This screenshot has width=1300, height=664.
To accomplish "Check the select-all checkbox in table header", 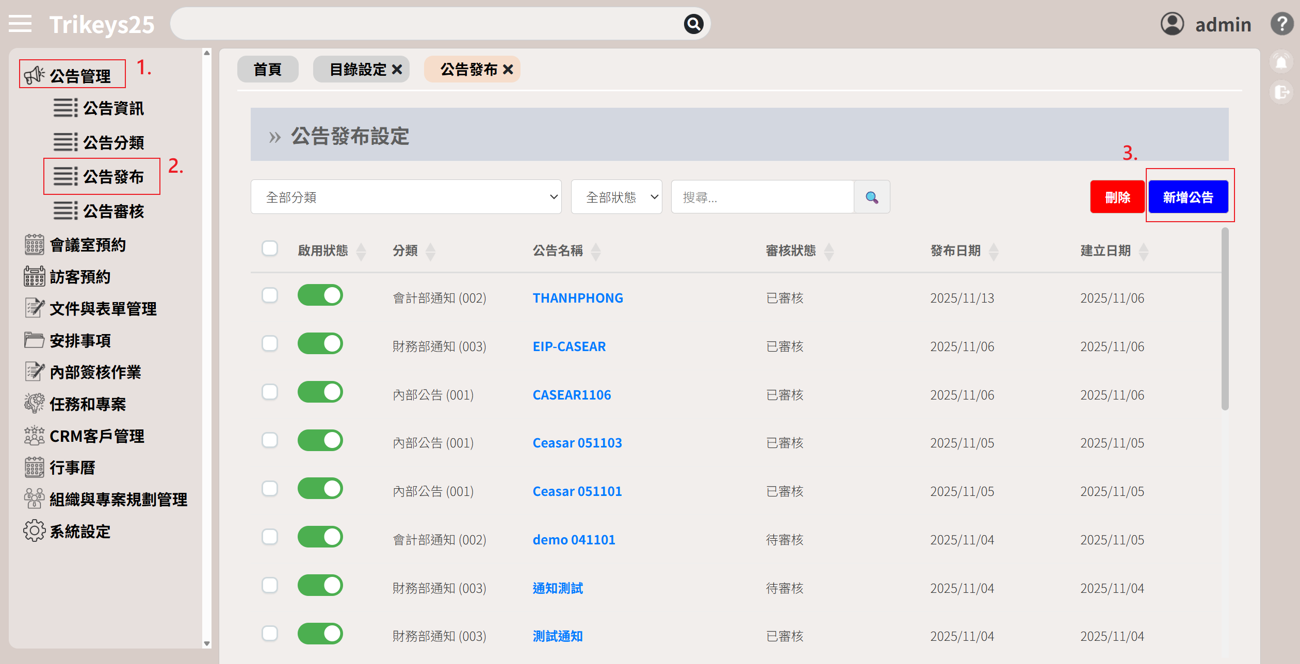I will point(270,248).
